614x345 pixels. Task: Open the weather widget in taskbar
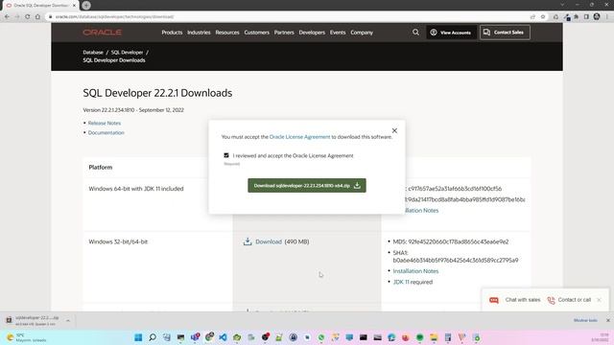(x=27, y=337)
